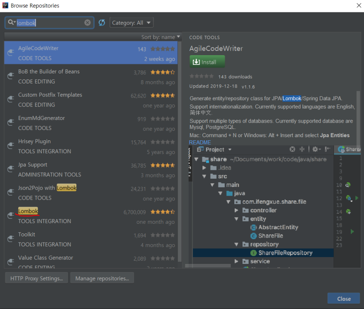
Task: Select BoB the Builder of Beans plugin
Action: tap(91, 76)
